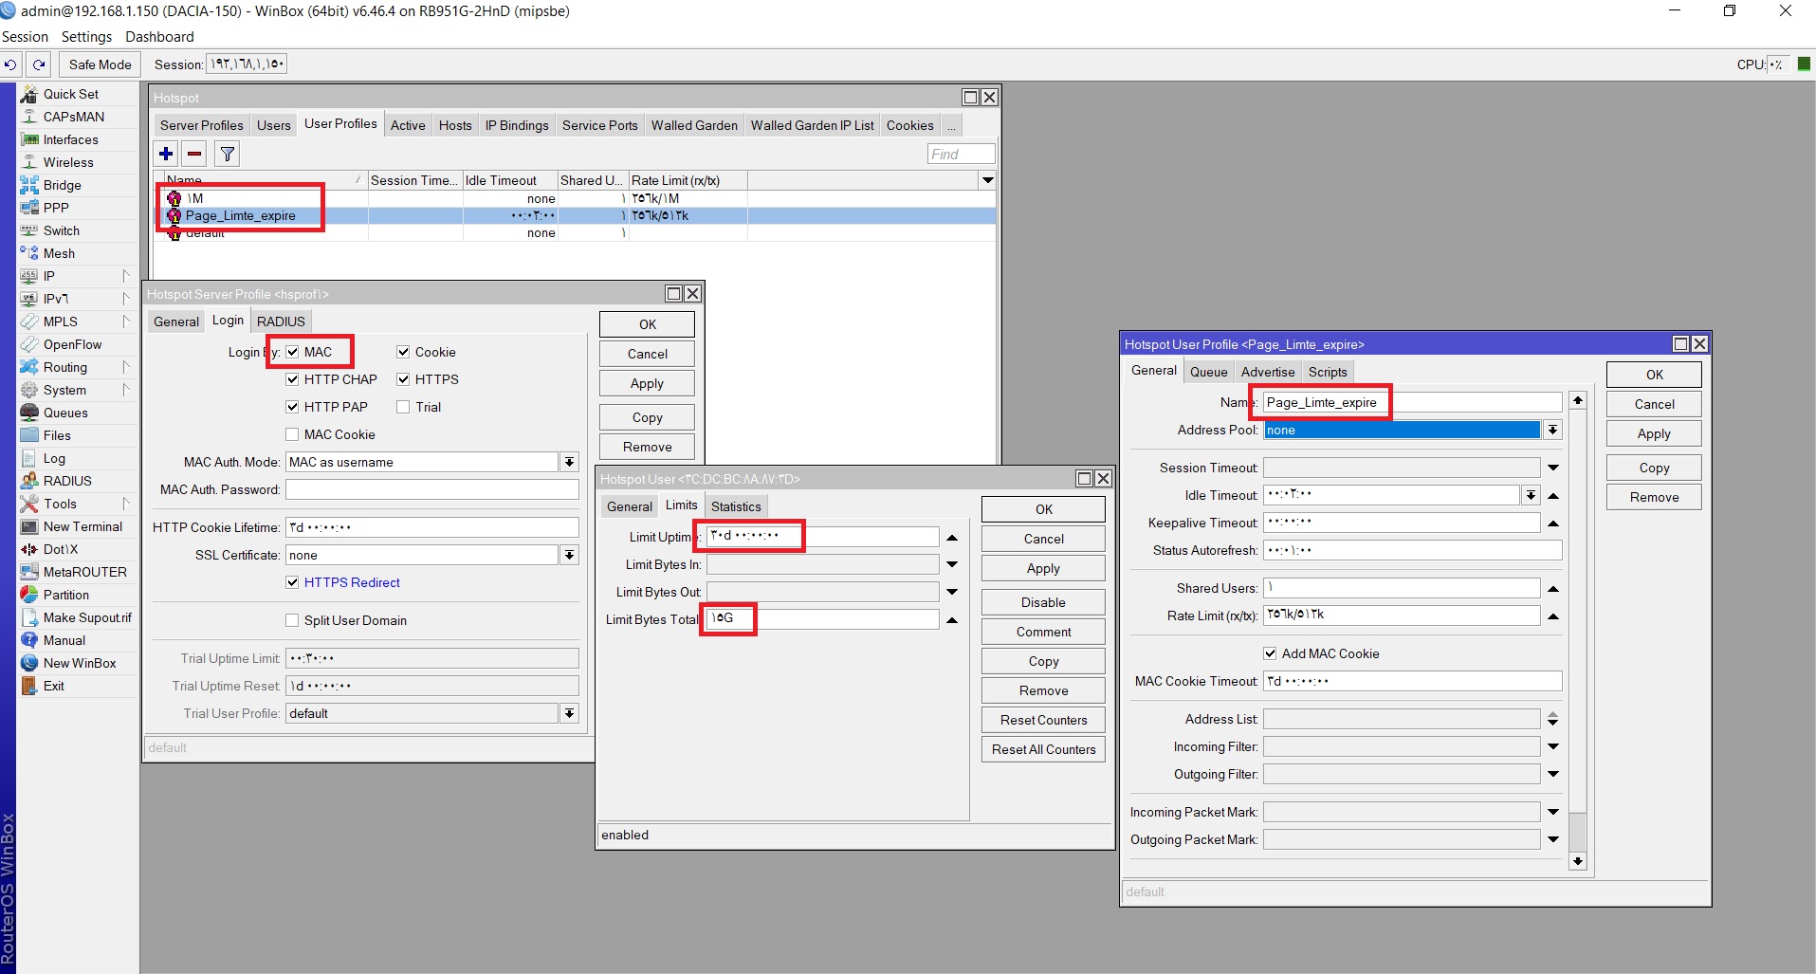
Task: Open Manual from the sidebar
Action: coord(64,640)
